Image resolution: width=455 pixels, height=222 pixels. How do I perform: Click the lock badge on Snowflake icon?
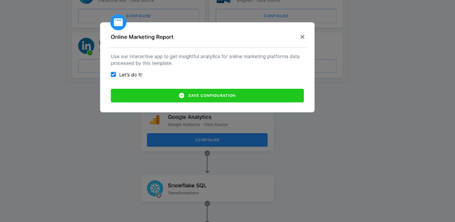(x=159, y=195)
